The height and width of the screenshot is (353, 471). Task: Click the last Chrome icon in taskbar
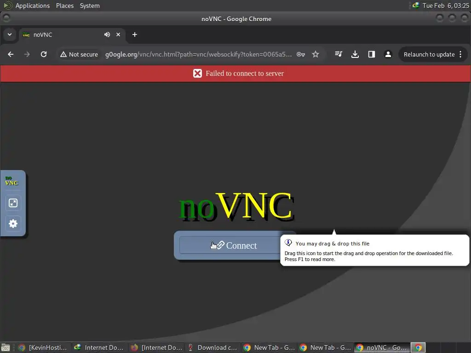click(418, 347)
